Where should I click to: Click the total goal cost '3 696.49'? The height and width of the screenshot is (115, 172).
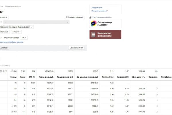tap(142, 71)
